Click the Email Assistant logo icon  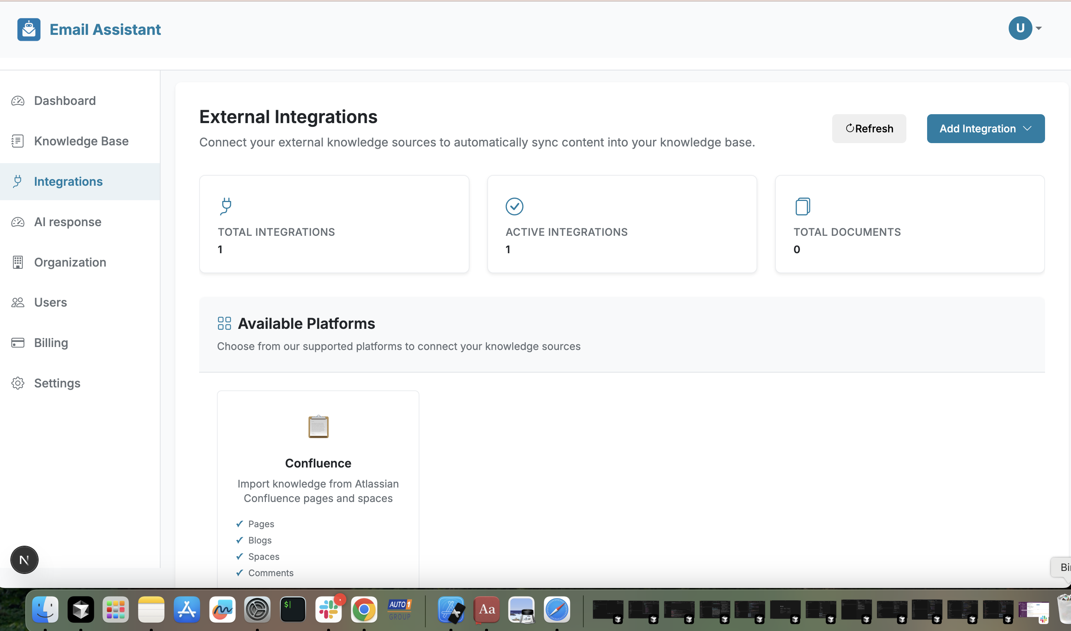[x=29, y=29]
